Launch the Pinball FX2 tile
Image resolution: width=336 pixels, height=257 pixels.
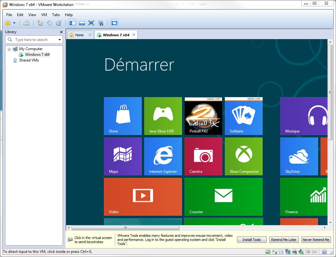pos(203,116)
